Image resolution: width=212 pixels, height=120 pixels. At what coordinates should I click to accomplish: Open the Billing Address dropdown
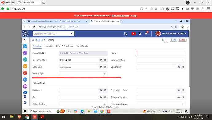point(83,104)
